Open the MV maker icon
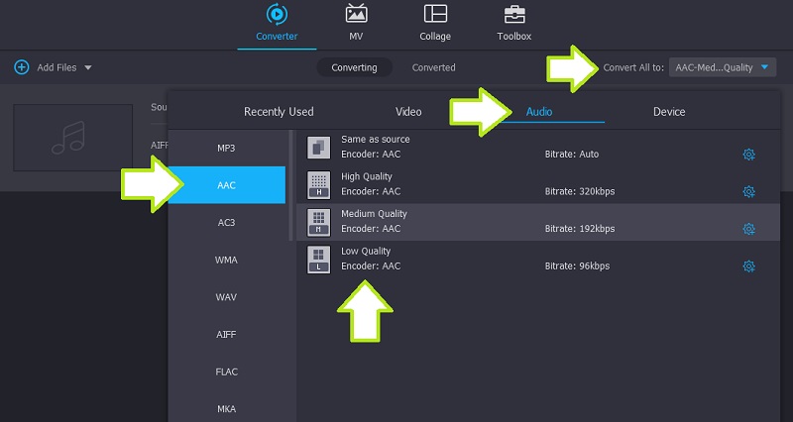This screenshot has height=422, width=793. [x=356, y=14]
